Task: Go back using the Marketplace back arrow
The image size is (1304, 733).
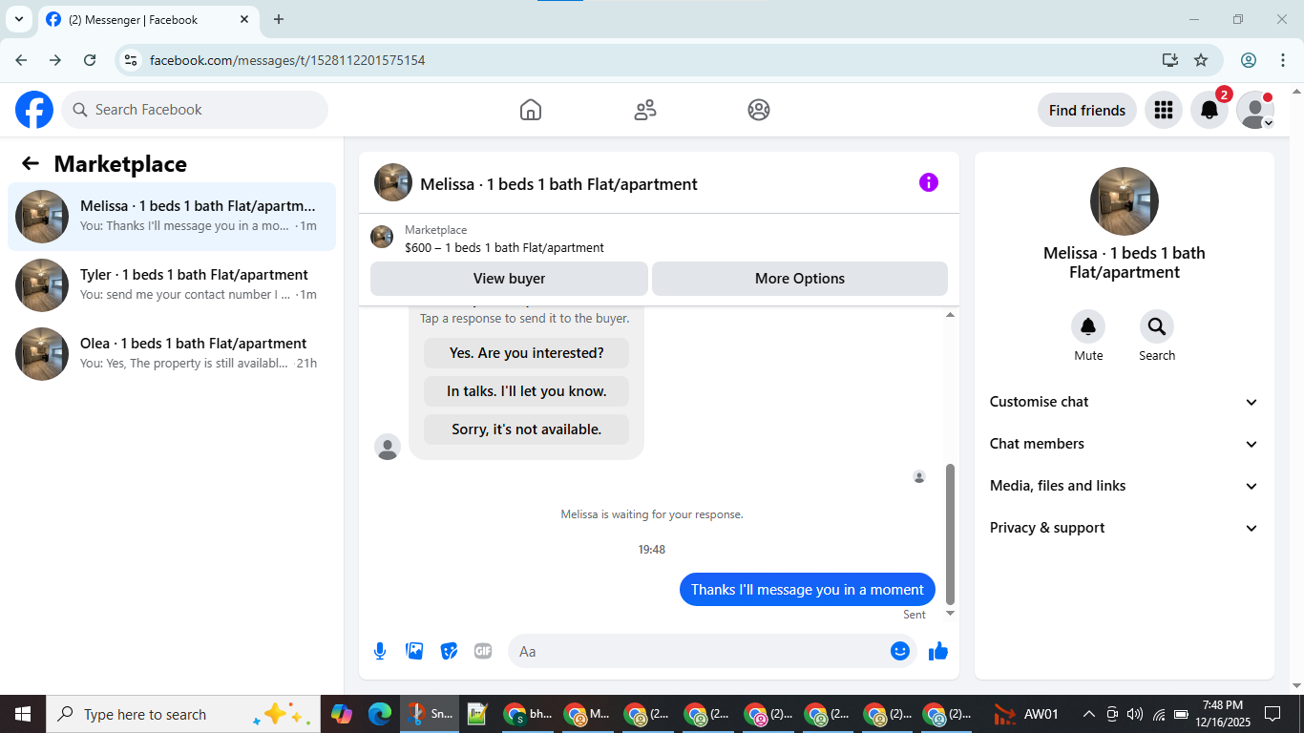Action: (x=31, y=163)
